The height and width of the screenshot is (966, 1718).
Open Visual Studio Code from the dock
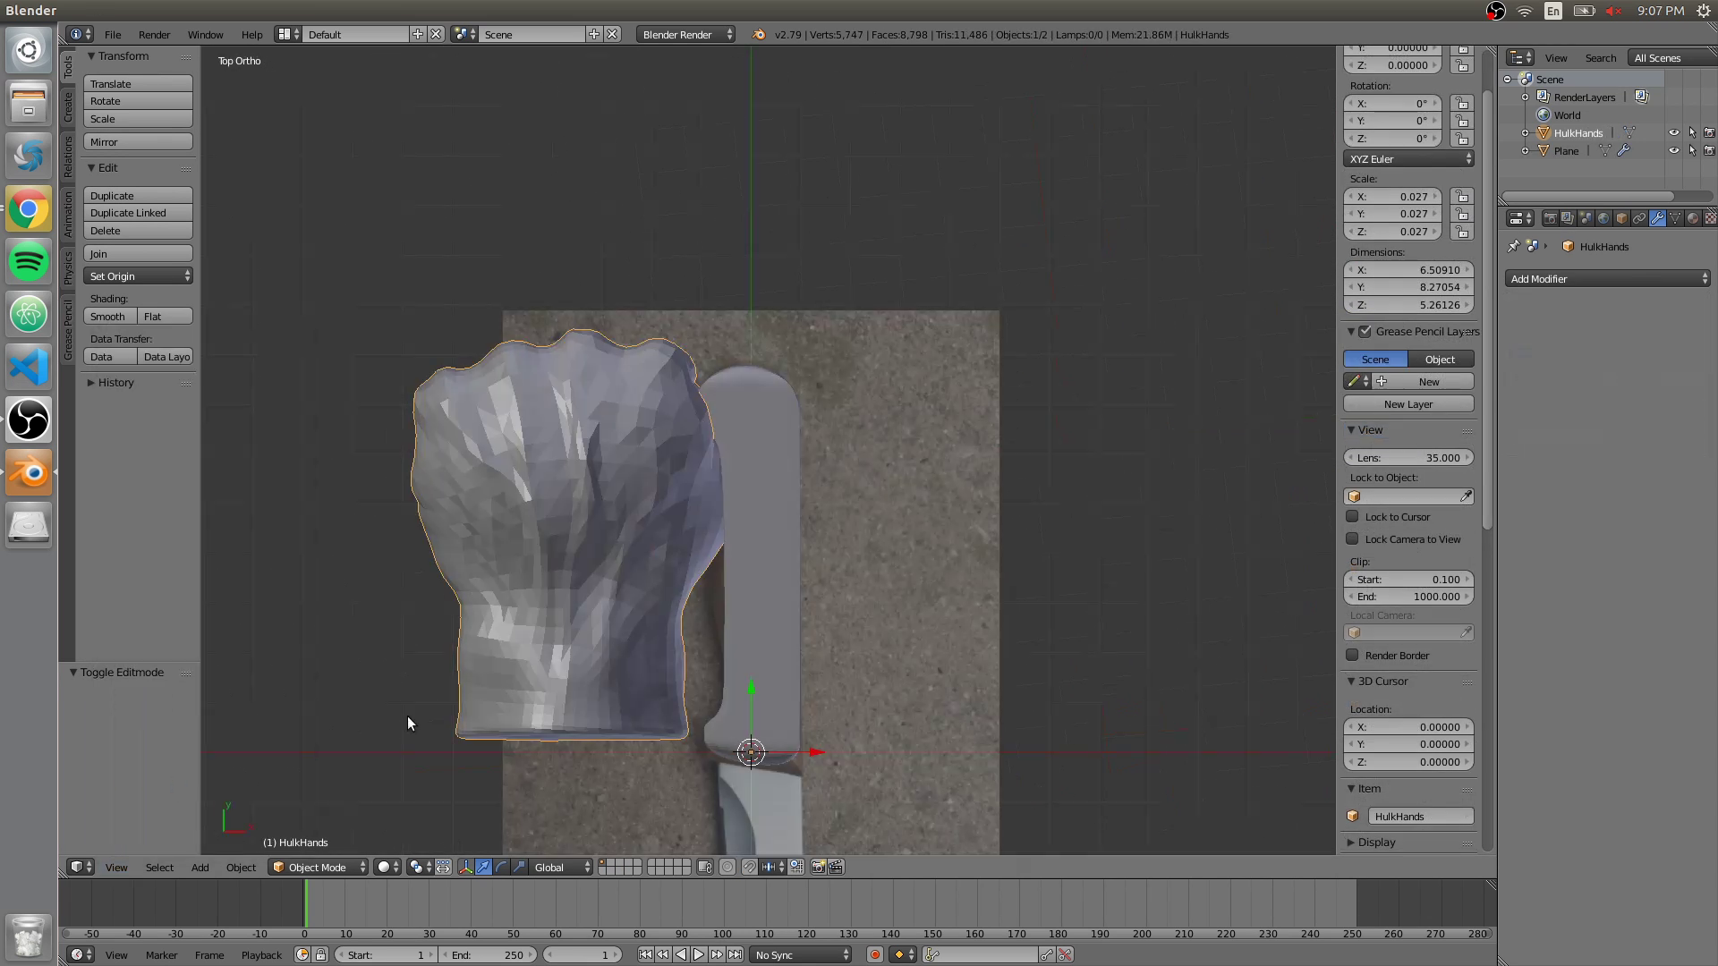29,368
